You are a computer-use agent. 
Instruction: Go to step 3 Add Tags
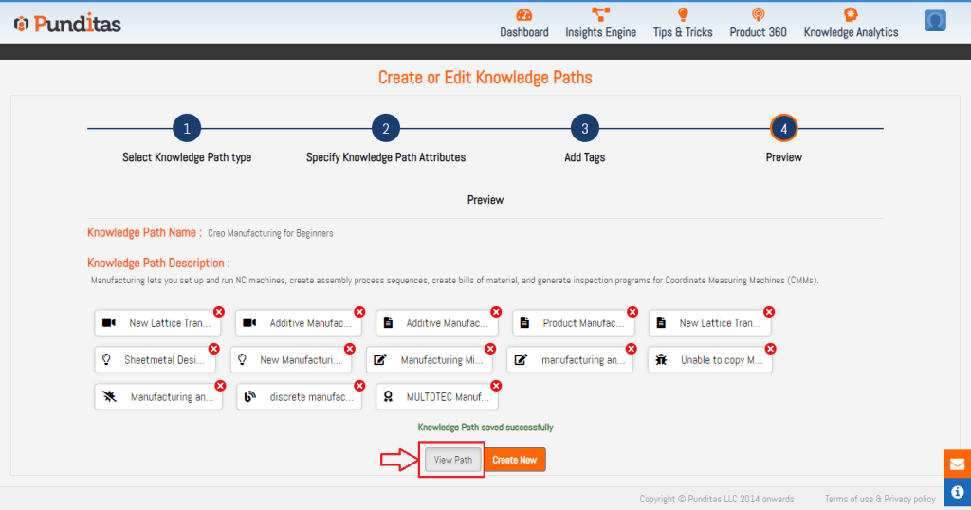point(584,129)
